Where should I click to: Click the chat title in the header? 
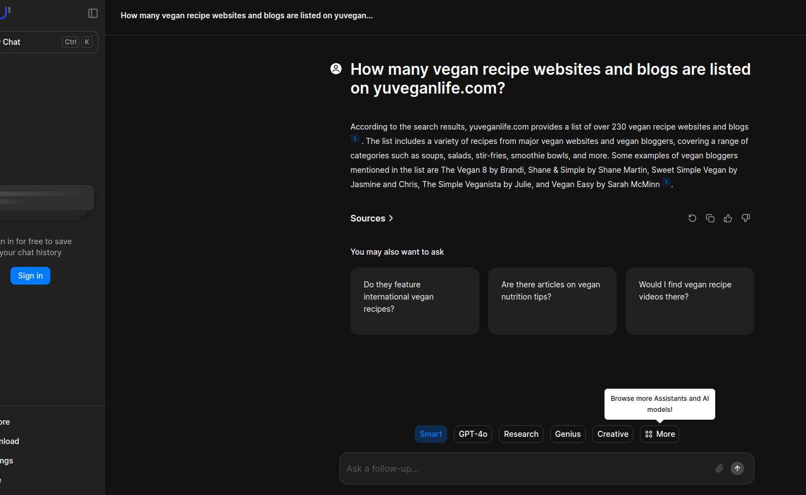point(247,16)
